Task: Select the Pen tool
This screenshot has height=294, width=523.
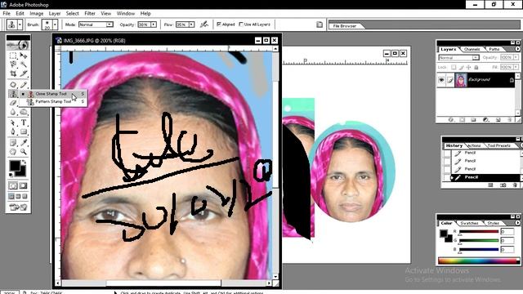Action: (x=13, y=131)
